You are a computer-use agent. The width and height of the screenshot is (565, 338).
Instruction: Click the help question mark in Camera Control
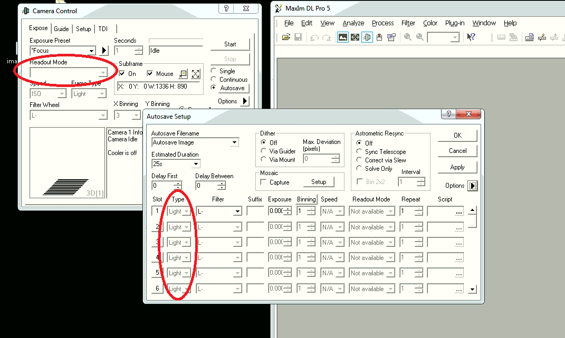tap(226, 8)
